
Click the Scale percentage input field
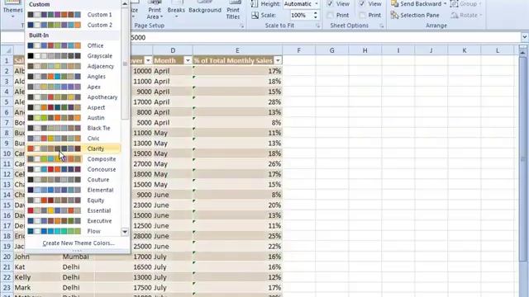point(301,15)
